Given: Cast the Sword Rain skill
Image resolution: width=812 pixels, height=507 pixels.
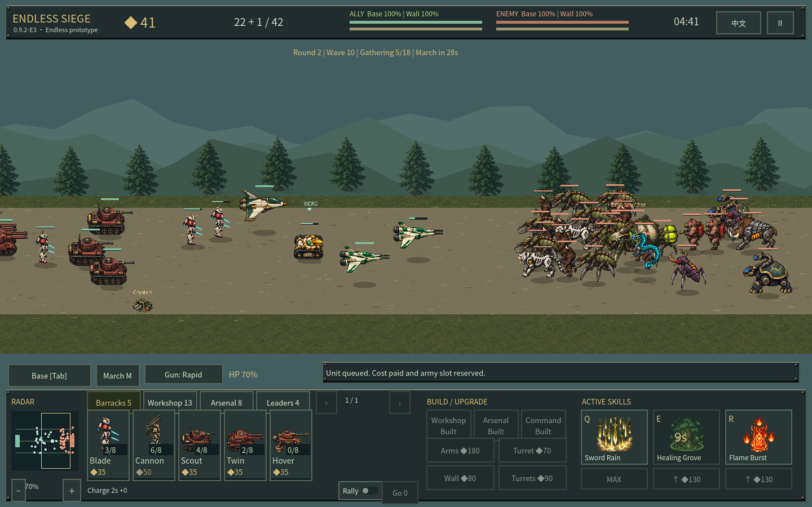Looking at the screenshot, I should point(614,437).
